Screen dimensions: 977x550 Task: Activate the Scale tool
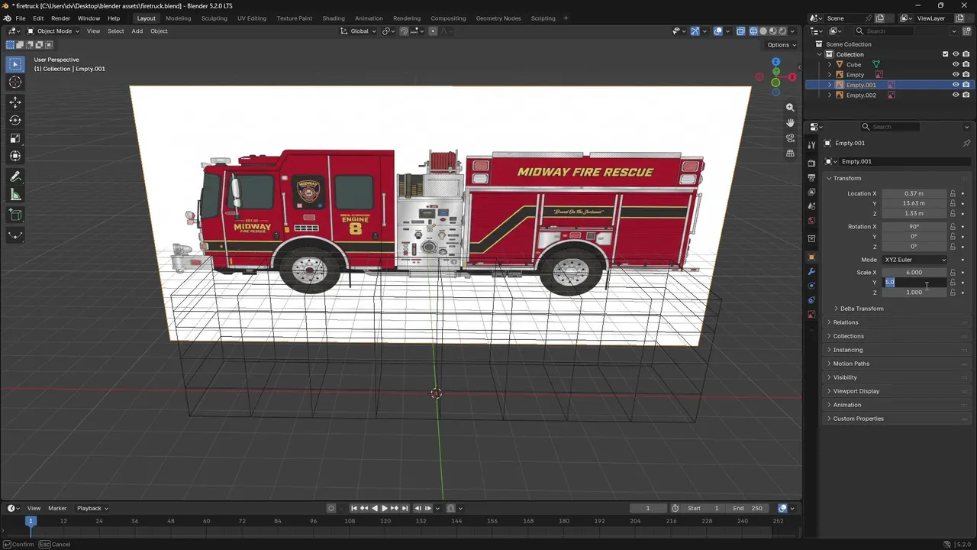(15, 138)
